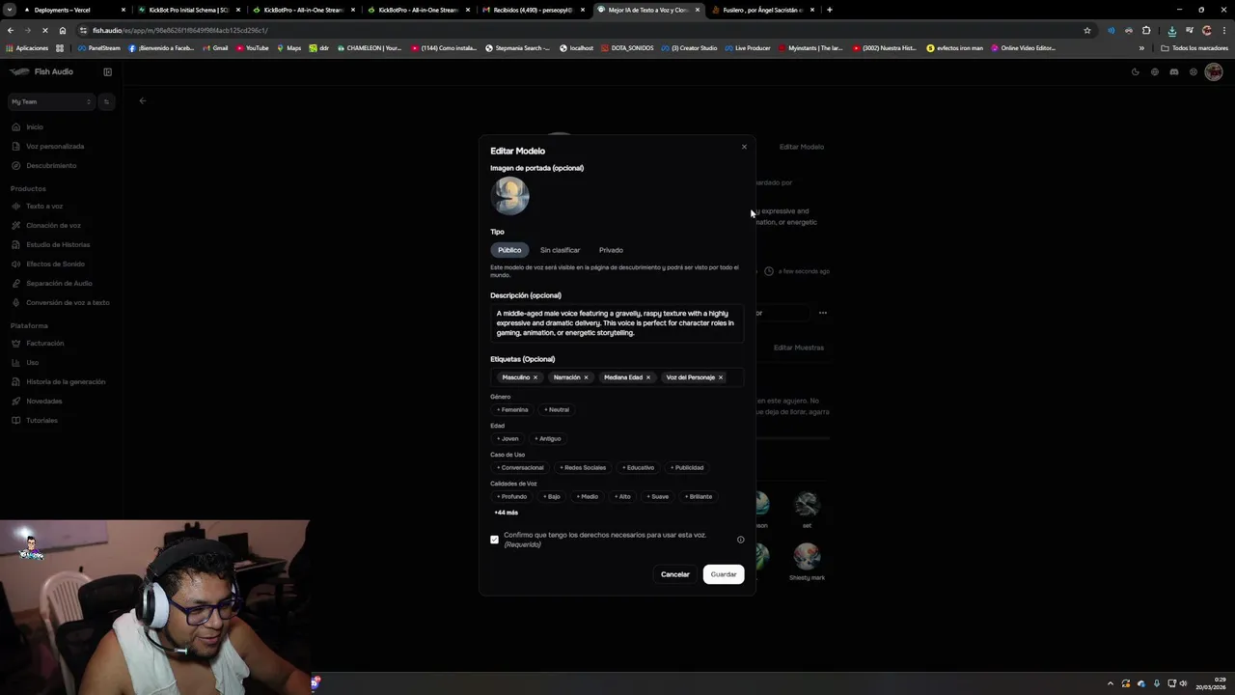The height and width of the screenshot is (695, 1235).
Task: Open the Chrome three-dot menu
Action: click(x=1224, y=30)
